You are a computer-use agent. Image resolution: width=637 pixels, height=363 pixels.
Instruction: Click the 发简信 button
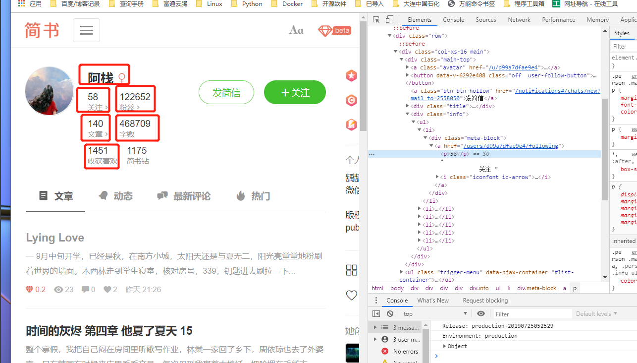pos(226,93)
